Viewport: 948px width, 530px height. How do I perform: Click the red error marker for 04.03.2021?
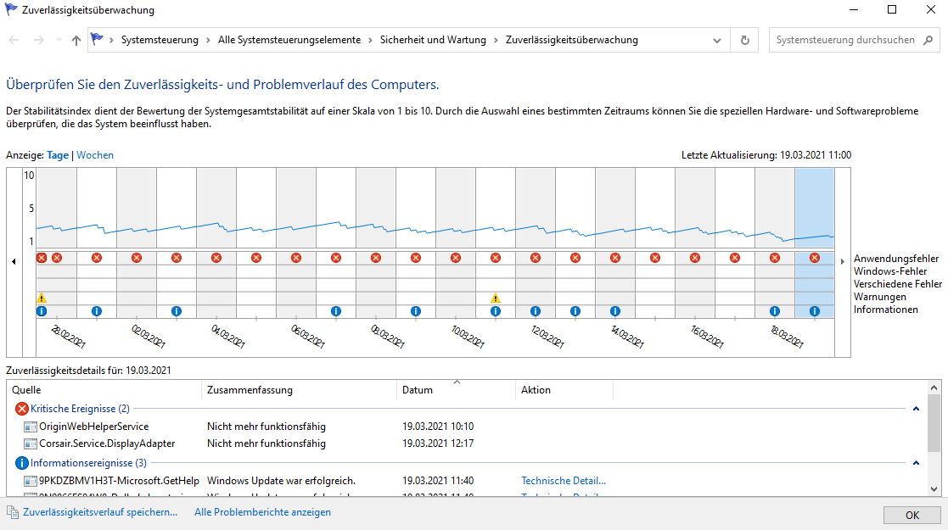[x=216, y=258]
